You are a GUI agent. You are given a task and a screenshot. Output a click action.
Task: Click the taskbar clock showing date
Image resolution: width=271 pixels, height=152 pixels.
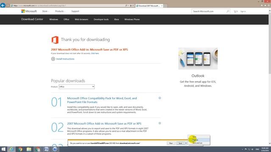coord(265,149)
